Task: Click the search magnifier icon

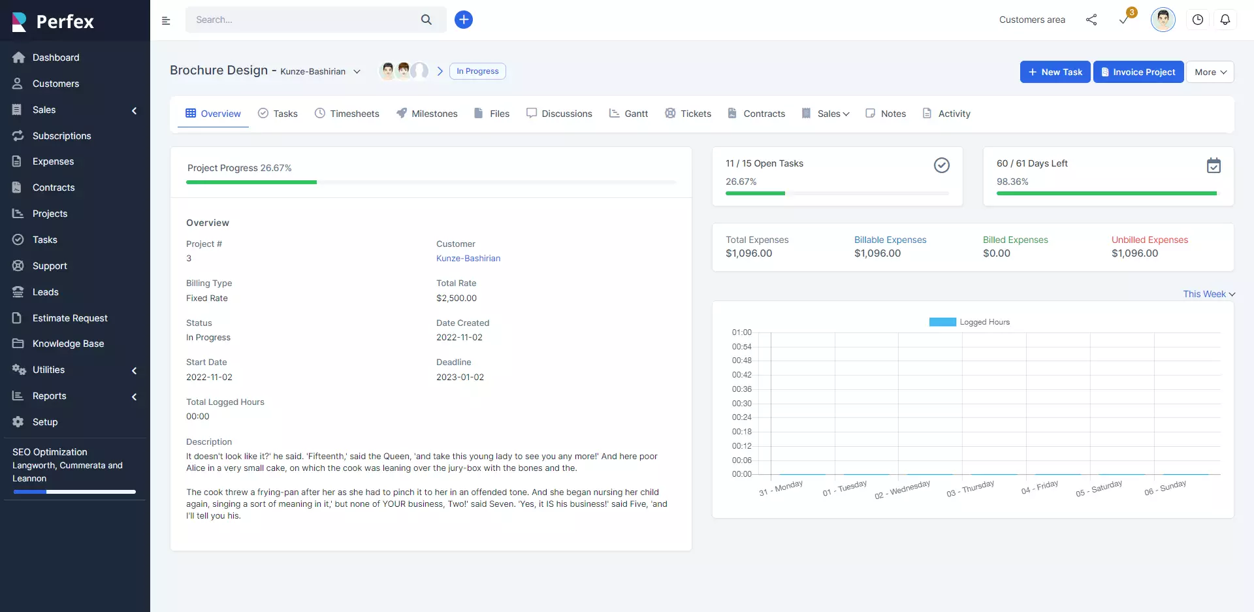Action: [x=426, y=20]
